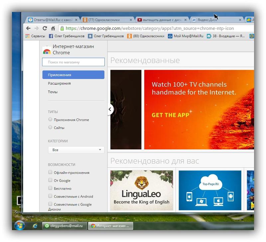Go back with the browser back arrow
The image size is (266, 242).
pyautogui.click(x=29, y=28)
